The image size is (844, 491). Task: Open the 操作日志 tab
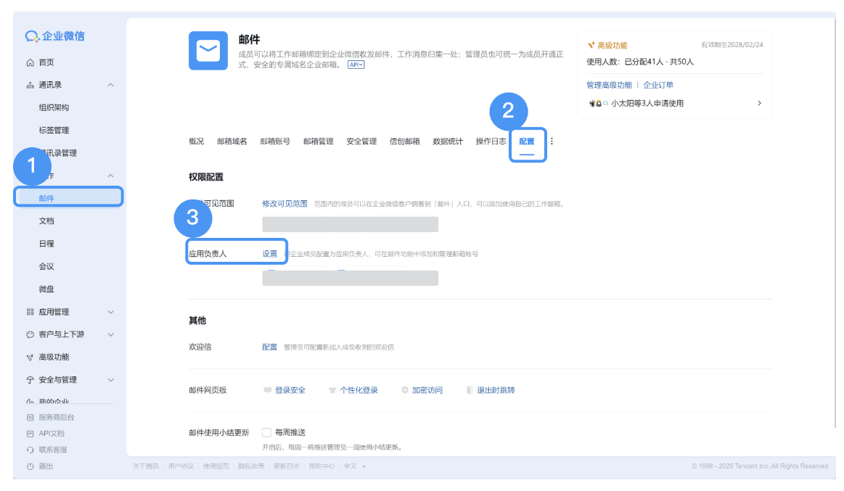coord(491,141)
